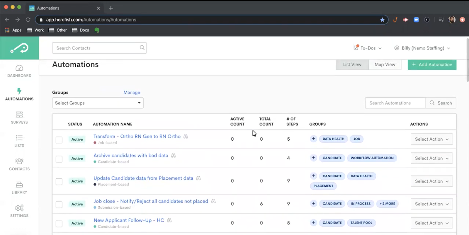Tick the New Applicant Follow-Up checkbox
Screen dimensions: 469x235
[x=59, y=224]
